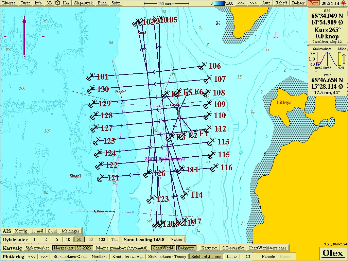The image size is (348, 261).
Task: Switch to 3D view
Action: [x=49, y=3]
